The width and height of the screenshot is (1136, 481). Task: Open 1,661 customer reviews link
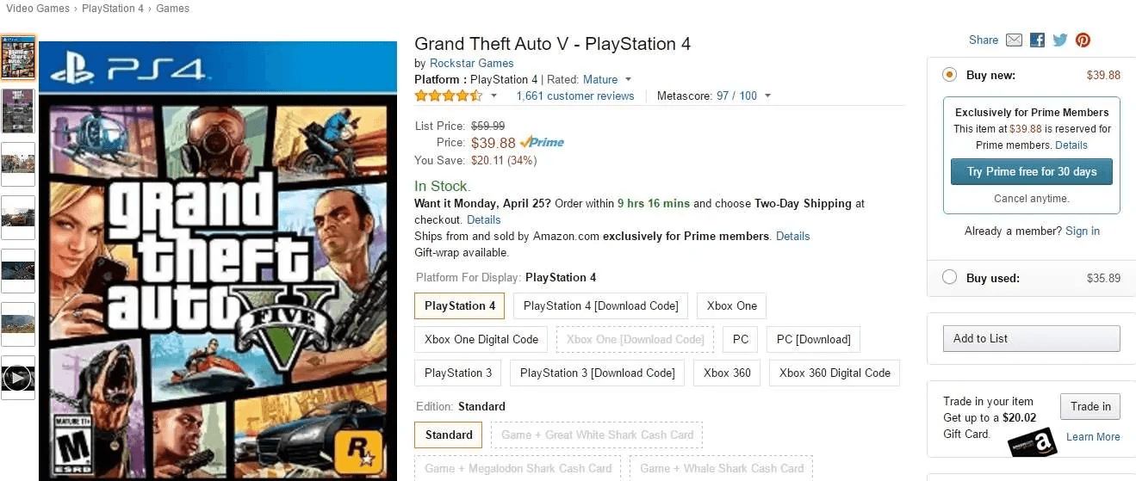574,96
